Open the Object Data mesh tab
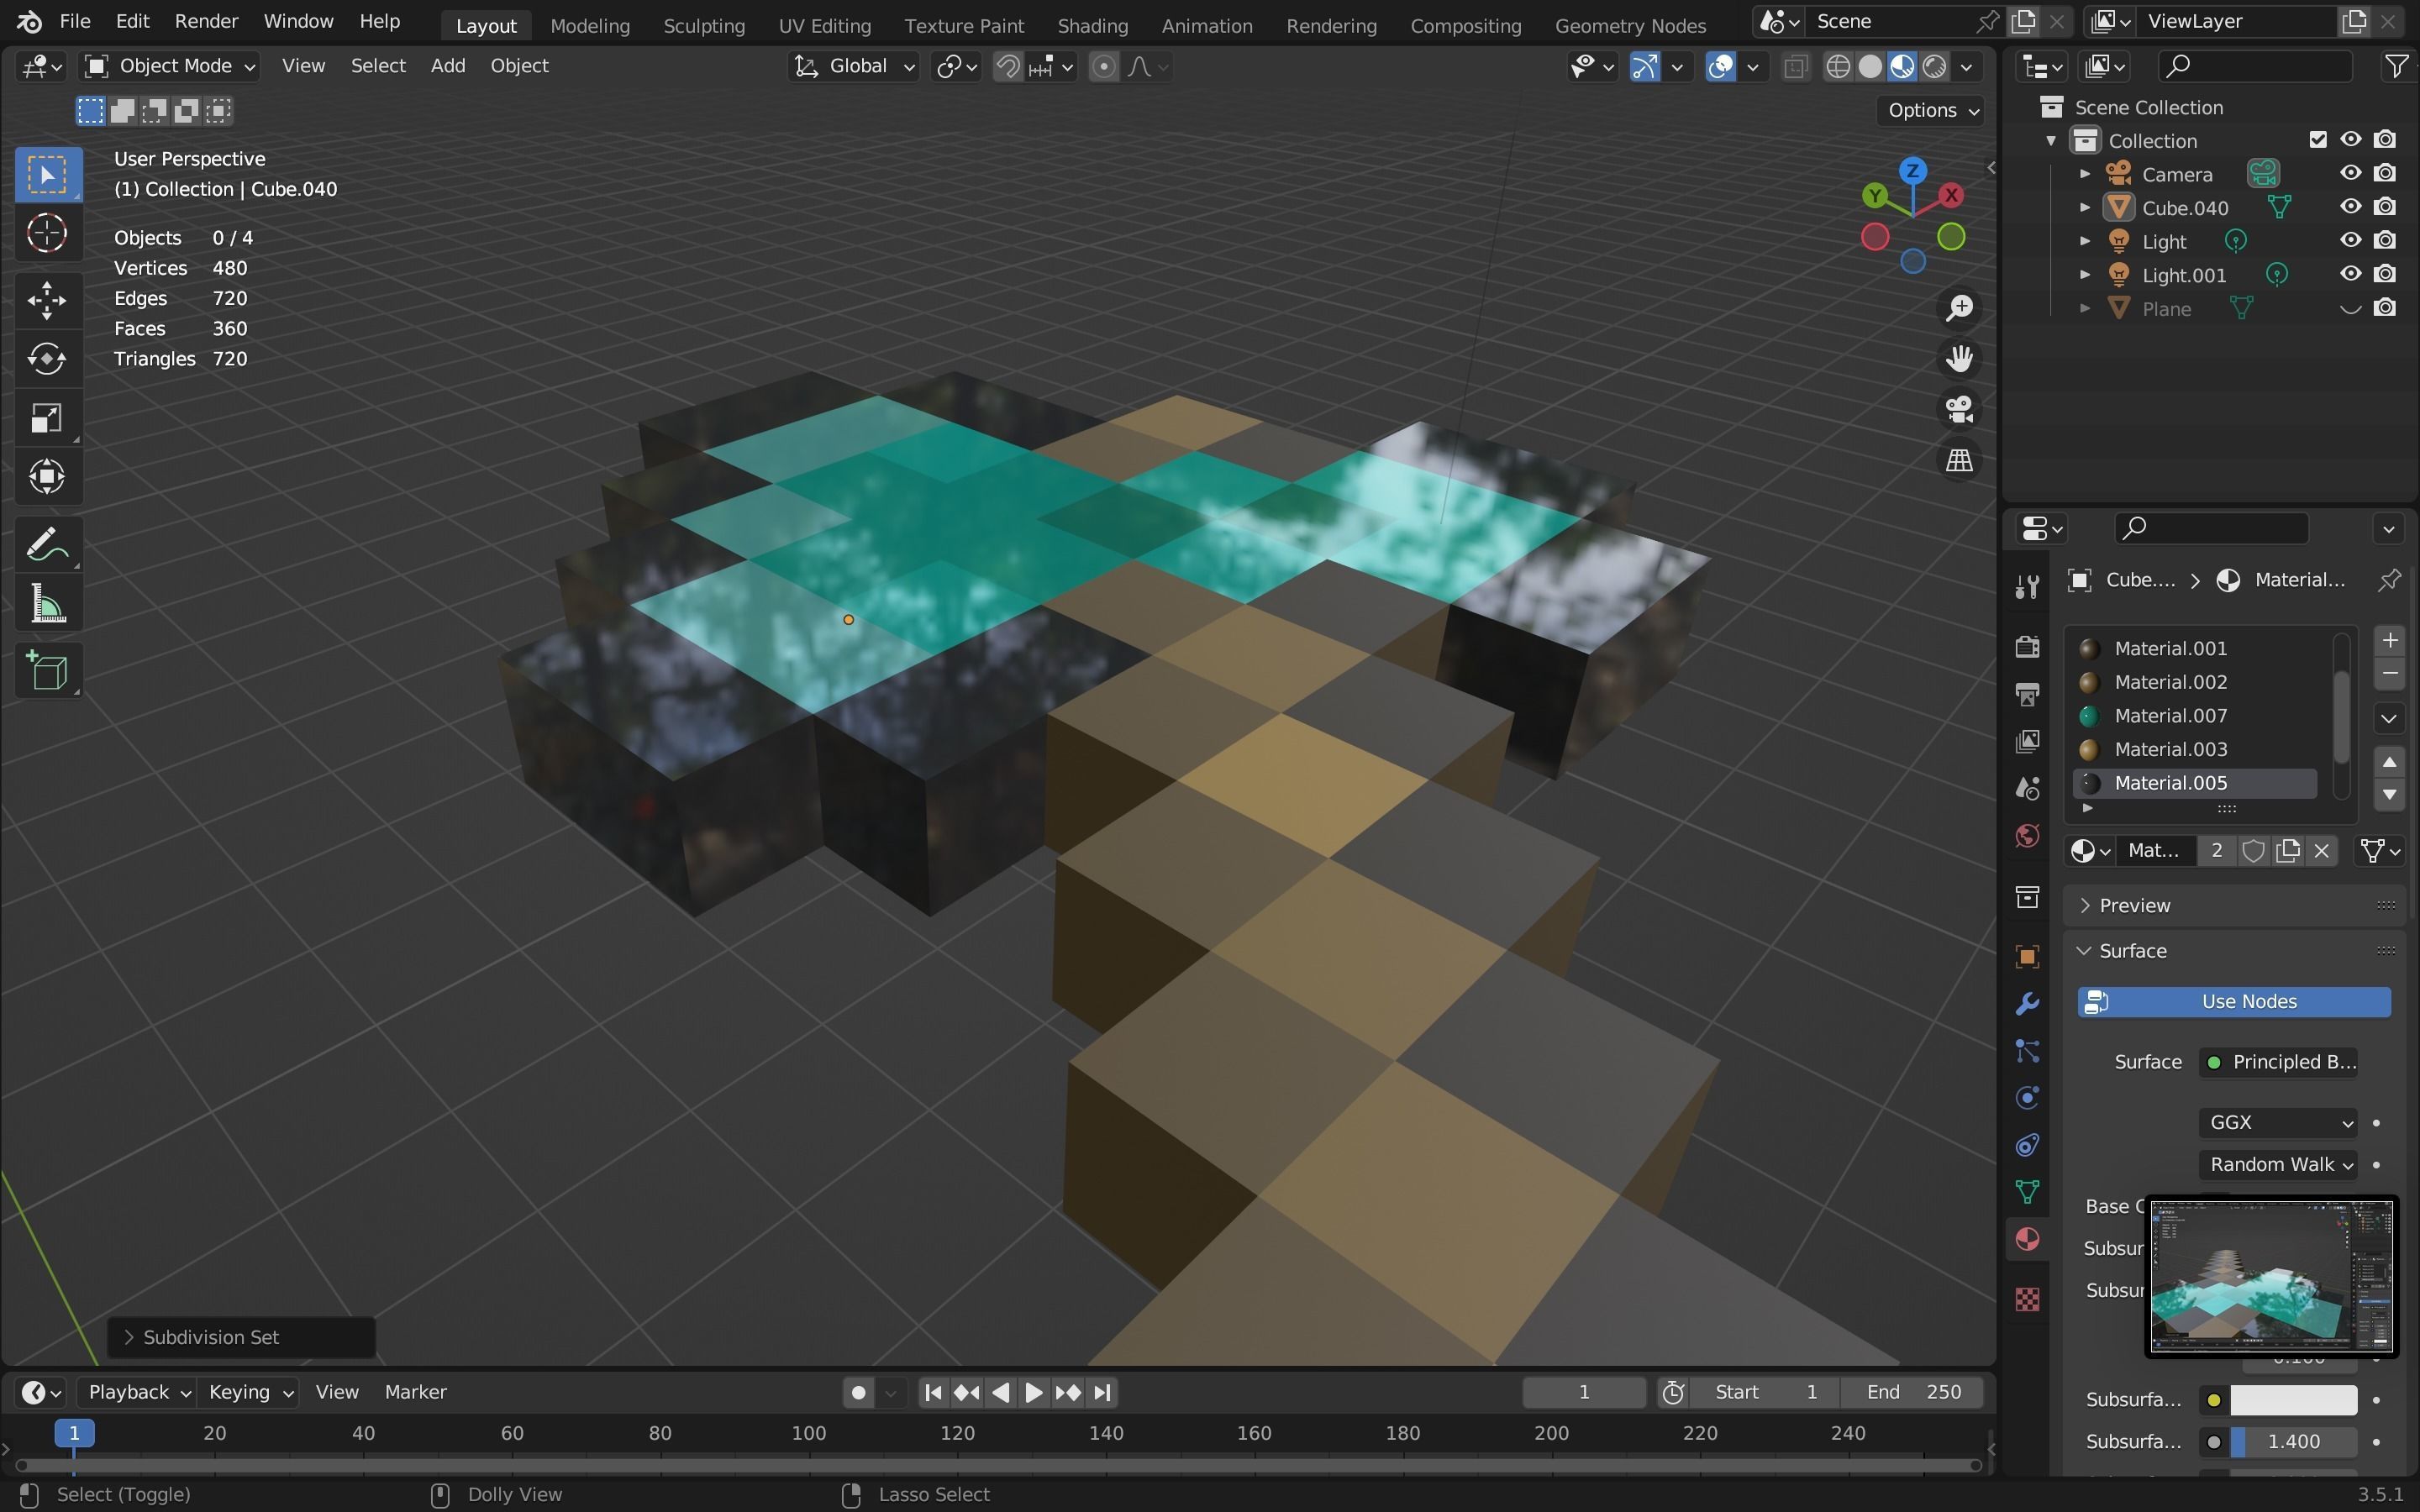 [x=2027, y=1192]
